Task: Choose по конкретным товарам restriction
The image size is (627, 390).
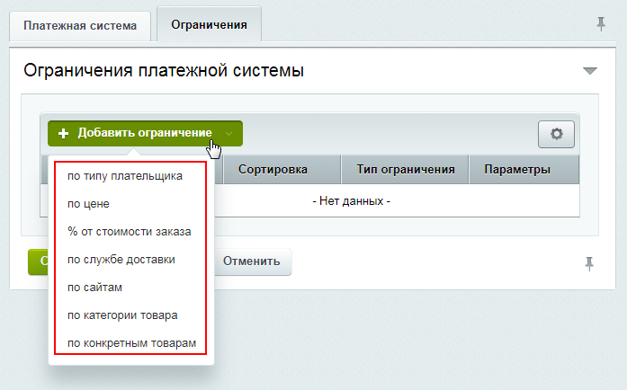Action: [x=131, y=343]
